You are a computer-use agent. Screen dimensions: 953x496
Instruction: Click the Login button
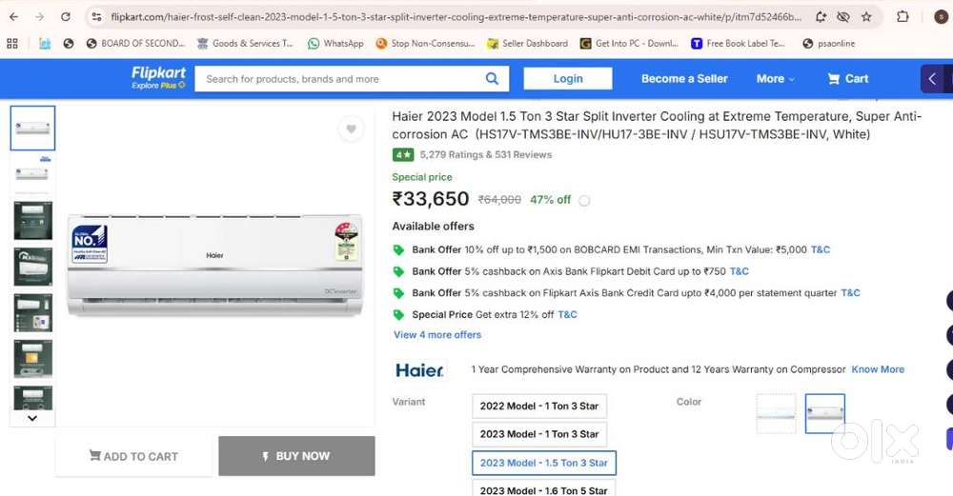coord(567,79)
